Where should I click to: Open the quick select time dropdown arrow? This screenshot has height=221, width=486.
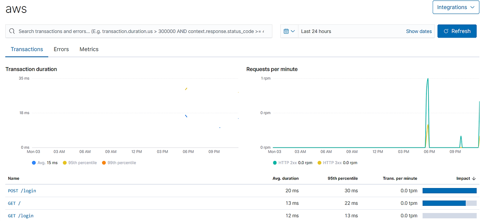pos(294,31)
